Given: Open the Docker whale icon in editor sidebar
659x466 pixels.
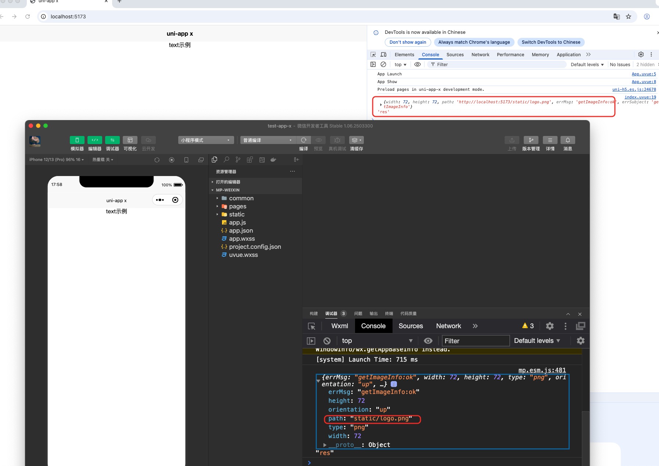Looking at the screenshot, I should point(273,159).
